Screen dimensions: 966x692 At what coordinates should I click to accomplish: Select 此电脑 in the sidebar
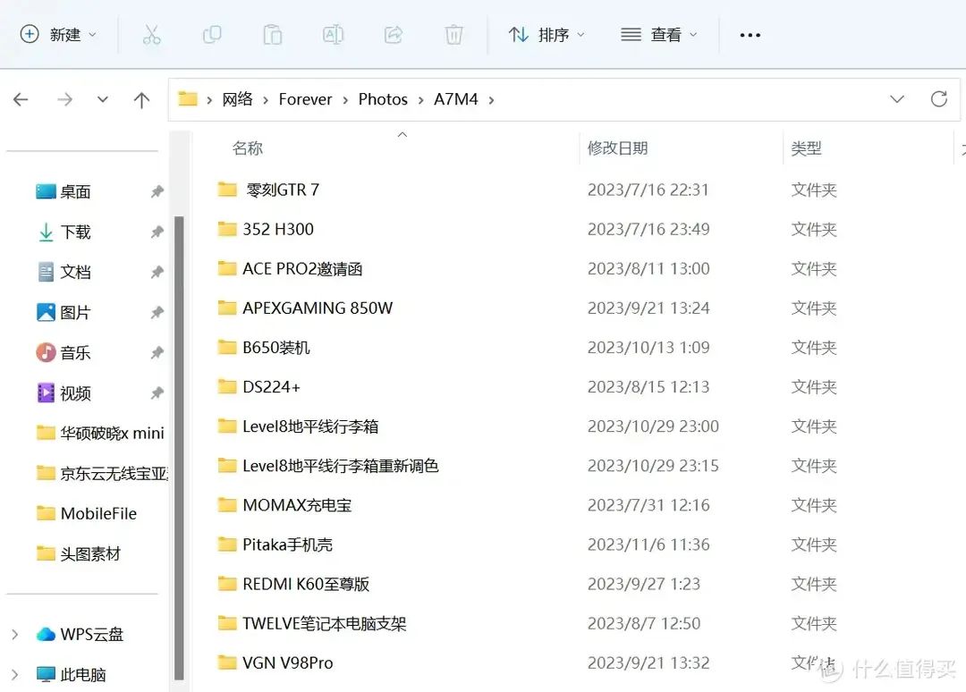click(72, 675)
